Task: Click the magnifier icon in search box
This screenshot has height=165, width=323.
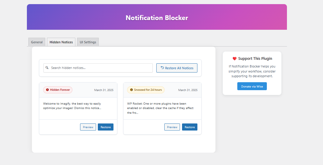Action: 47,68
